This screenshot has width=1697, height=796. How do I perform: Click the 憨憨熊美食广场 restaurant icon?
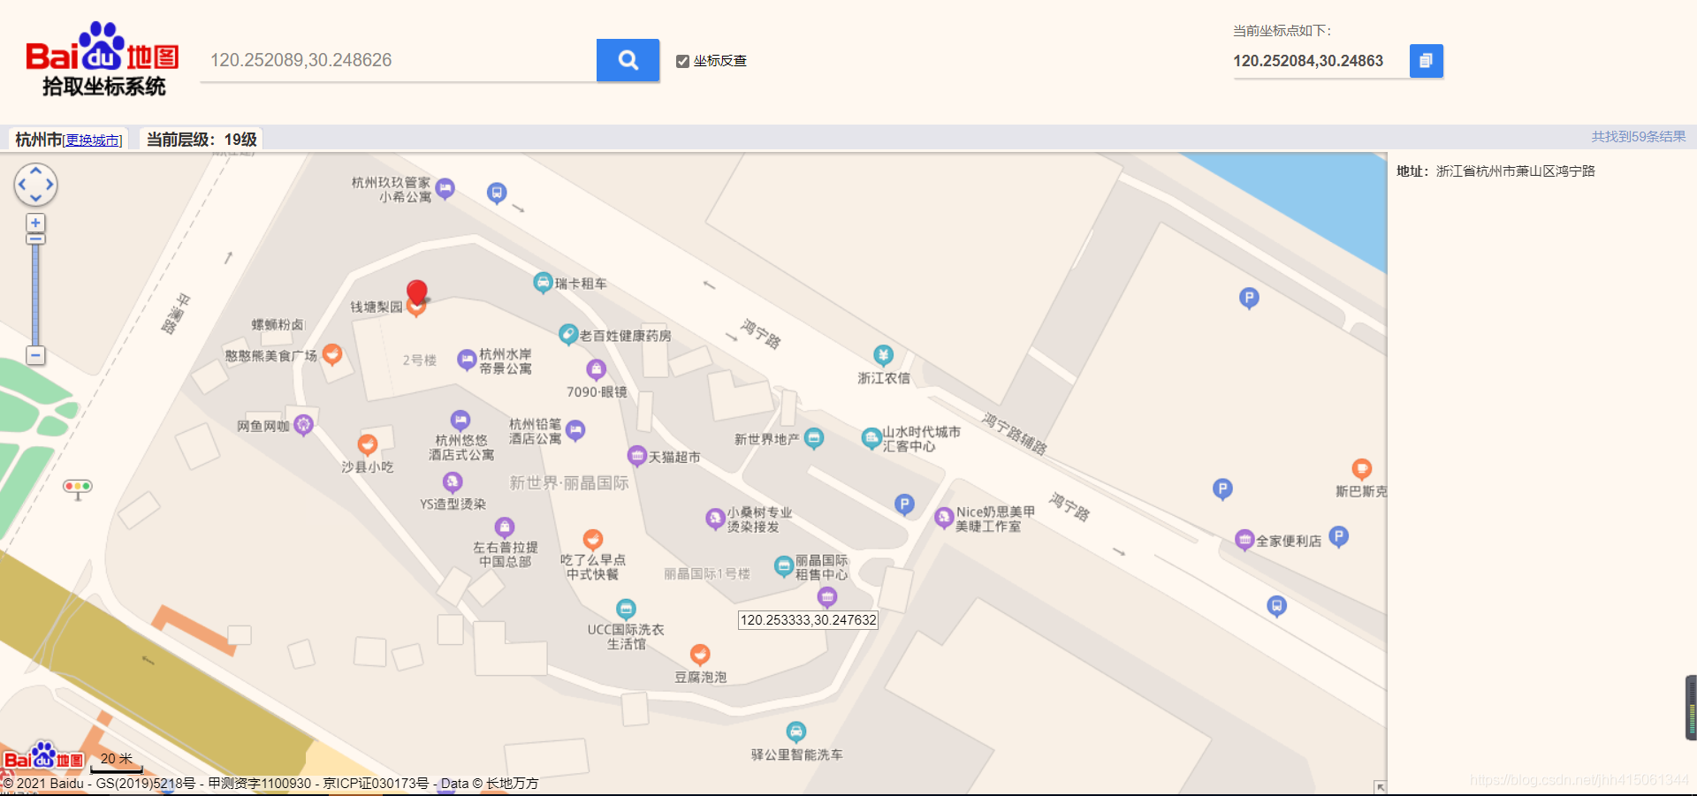[x=332, y=355]
